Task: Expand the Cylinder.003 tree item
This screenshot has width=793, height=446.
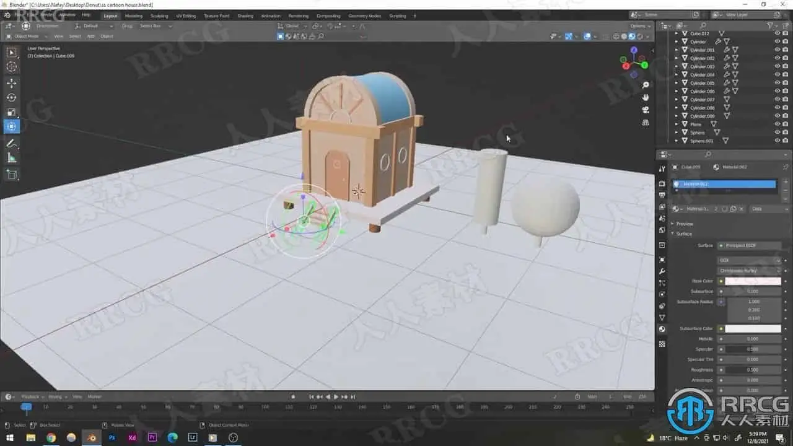Action: click(677, 66)
